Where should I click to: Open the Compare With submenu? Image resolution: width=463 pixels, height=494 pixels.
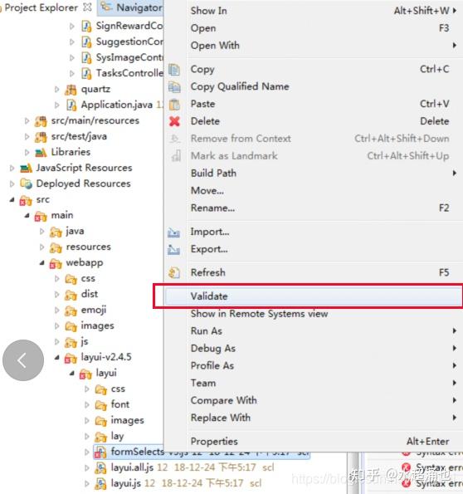pos(314,400)
